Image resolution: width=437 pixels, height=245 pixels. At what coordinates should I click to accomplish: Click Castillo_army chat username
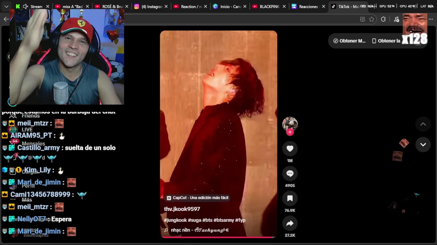(x=38, y=148)
